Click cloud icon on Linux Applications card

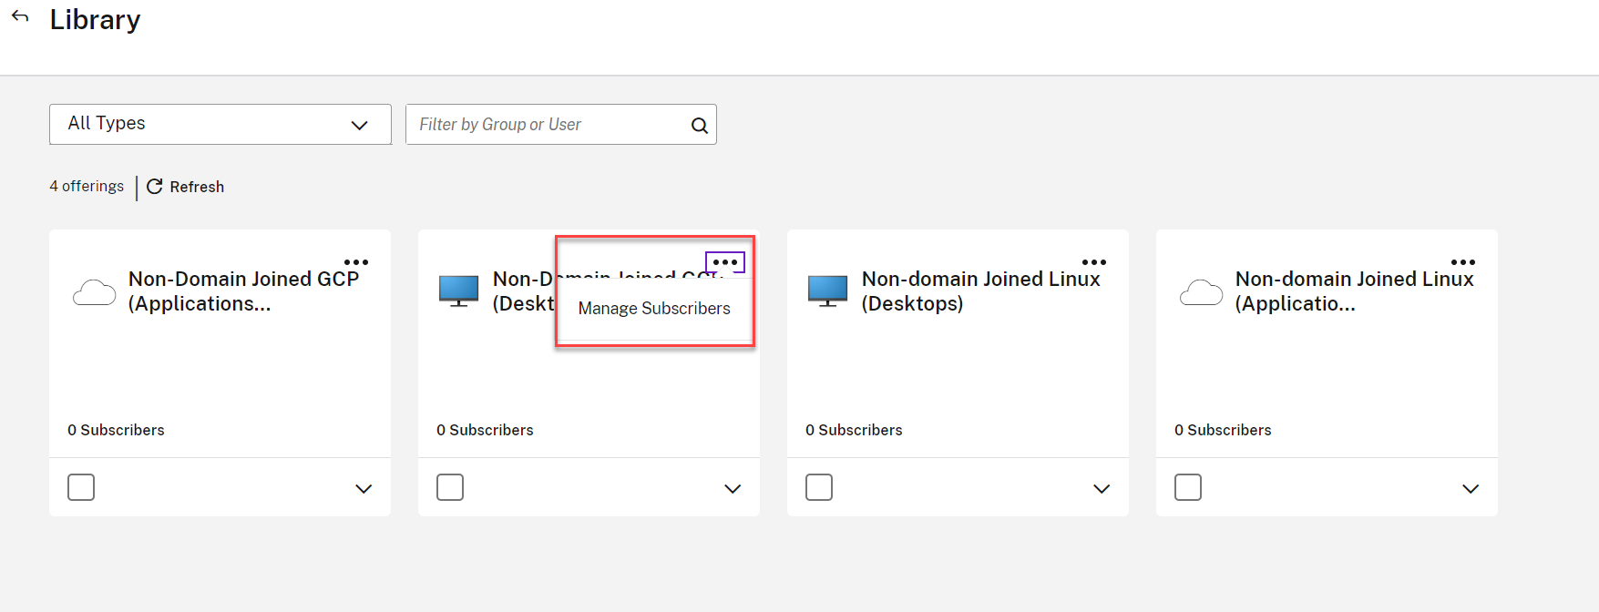tap(1201, 292)
